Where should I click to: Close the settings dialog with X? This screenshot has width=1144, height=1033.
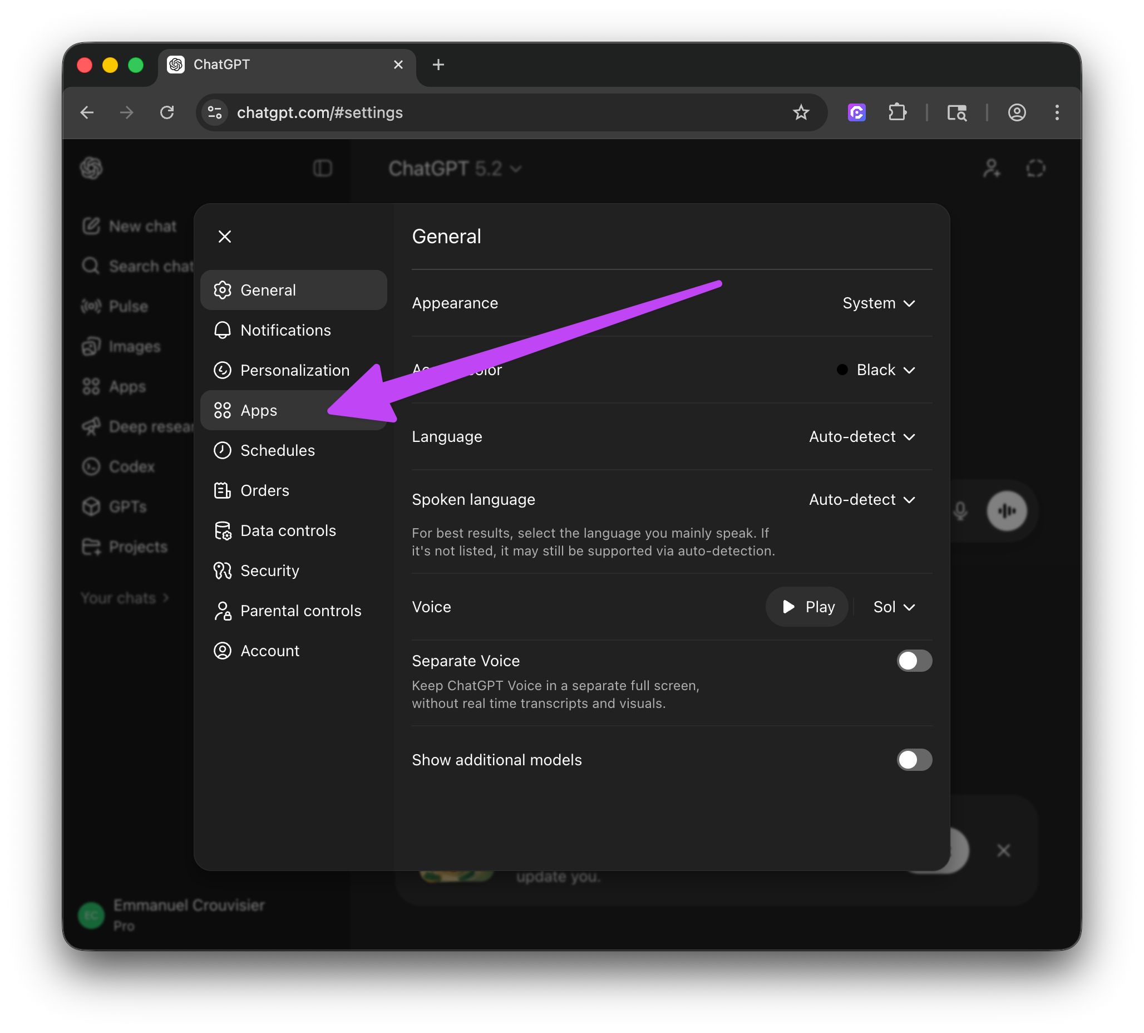[x=225, y=237]
